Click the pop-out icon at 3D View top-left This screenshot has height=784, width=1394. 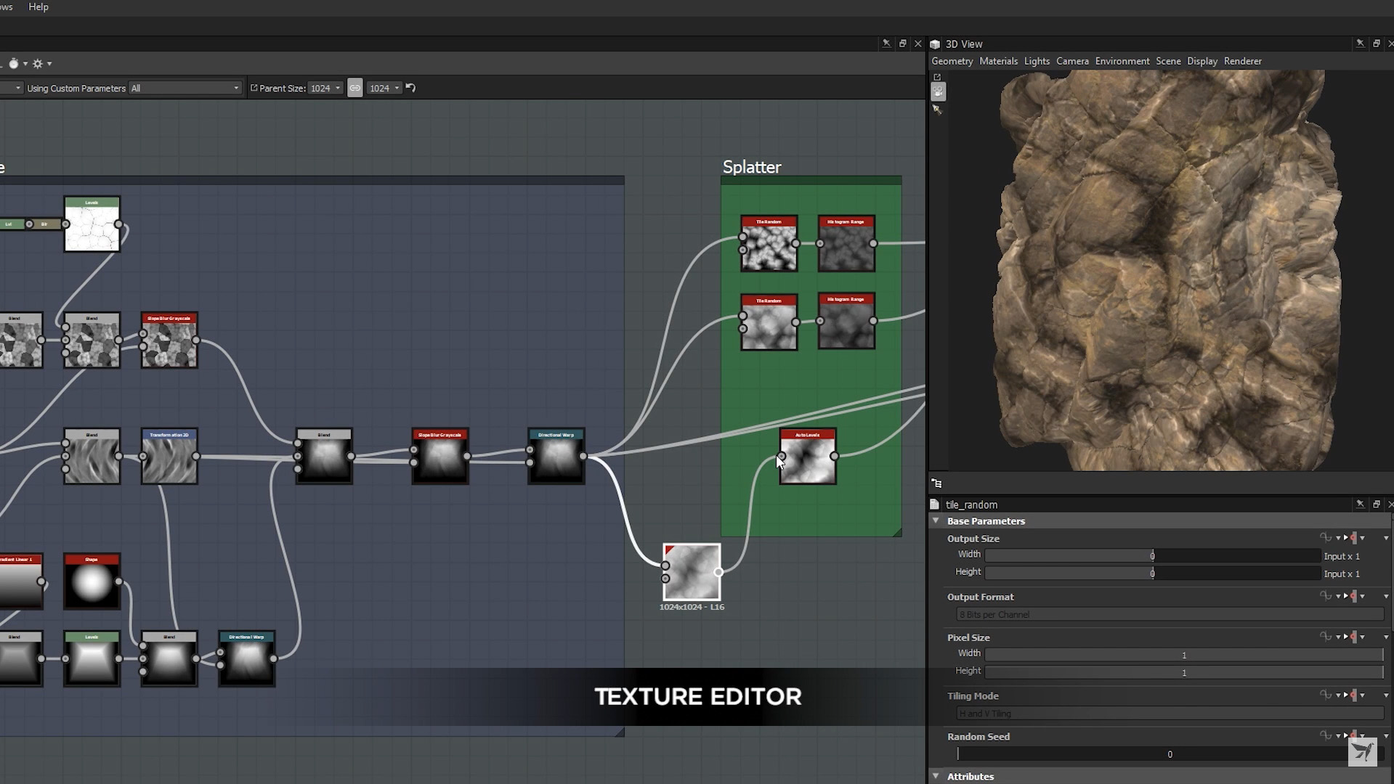click(x=937, y=77)
